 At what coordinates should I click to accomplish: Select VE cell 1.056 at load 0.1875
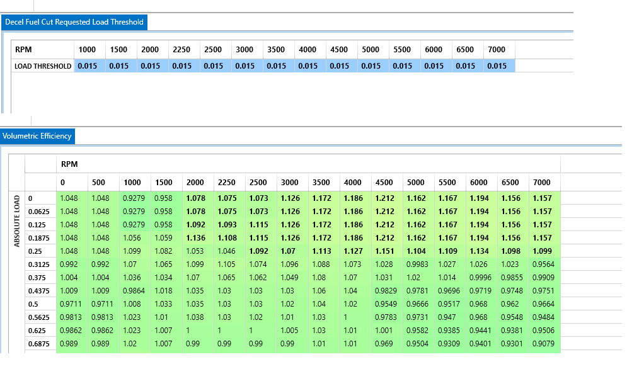[135, 238]
